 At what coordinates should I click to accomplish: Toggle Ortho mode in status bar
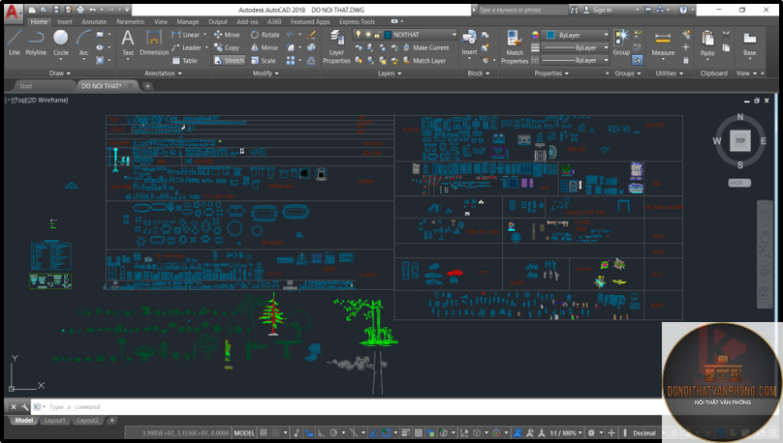tap(322, 432)
